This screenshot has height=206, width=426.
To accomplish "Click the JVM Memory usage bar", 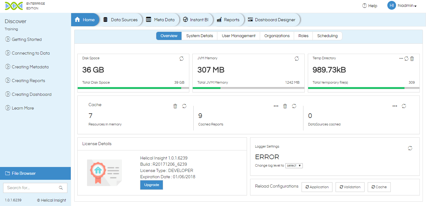I will coord(249,88).
